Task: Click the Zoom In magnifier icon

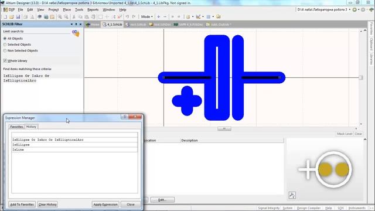Action: point(60,17)
